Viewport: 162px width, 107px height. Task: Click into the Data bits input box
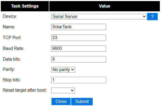click(78, 59)
